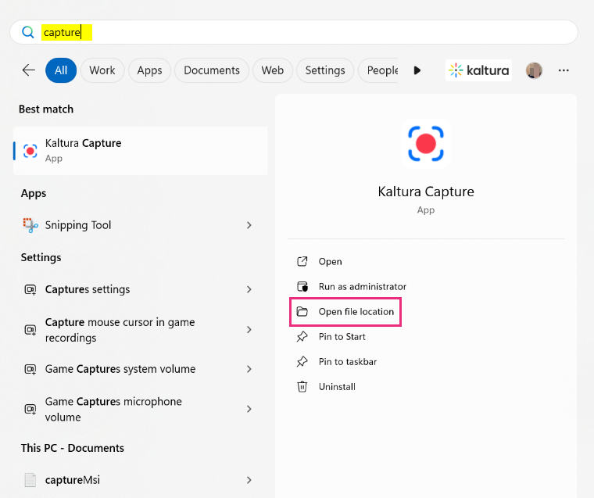Open Kaltura Capture via Open action
Viewport: 594px width, 498px height.
click(x=331, y=261)
